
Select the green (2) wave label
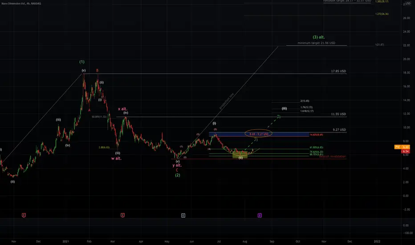click(178, 175)
